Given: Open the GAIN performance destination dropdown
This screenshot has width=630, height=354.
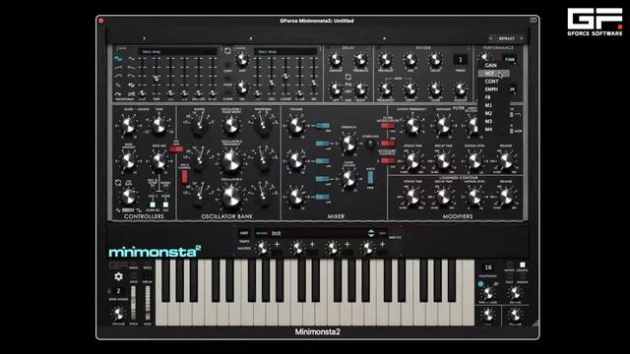Looking at the screenshot, I should tap(510, 59).
